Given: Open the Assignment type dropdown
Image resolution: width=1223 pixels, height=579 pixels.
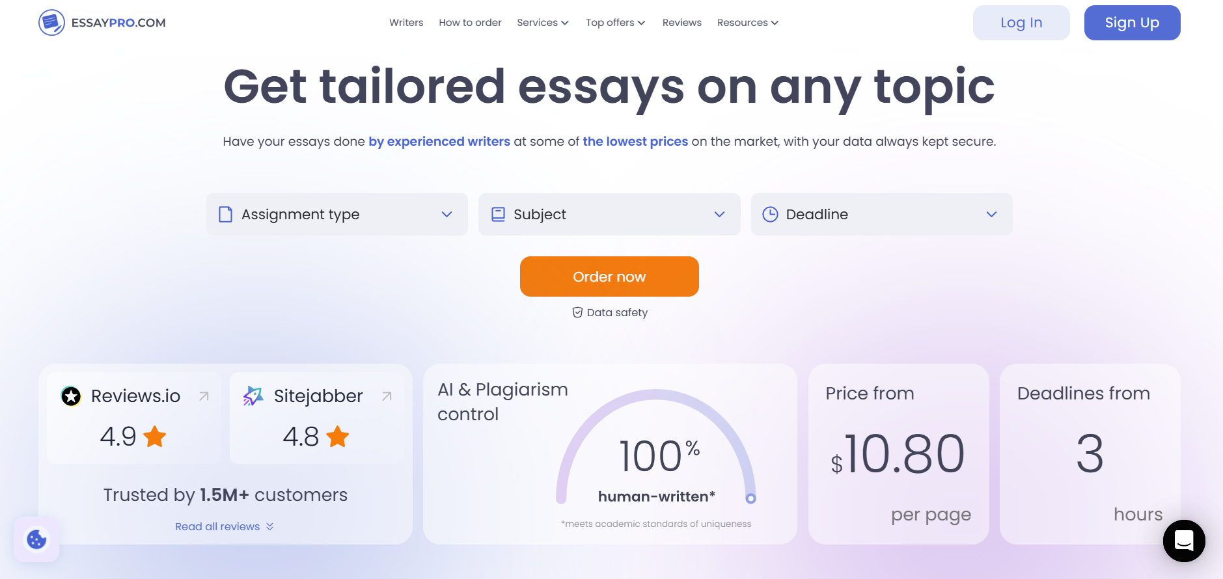Looking at the screenshot, I should (x=337, y=215).
